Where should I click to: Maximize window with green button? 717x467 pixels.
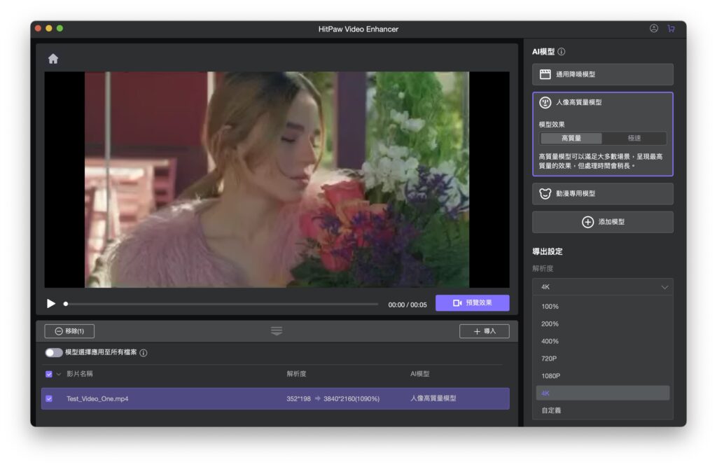tap(60, 29)
